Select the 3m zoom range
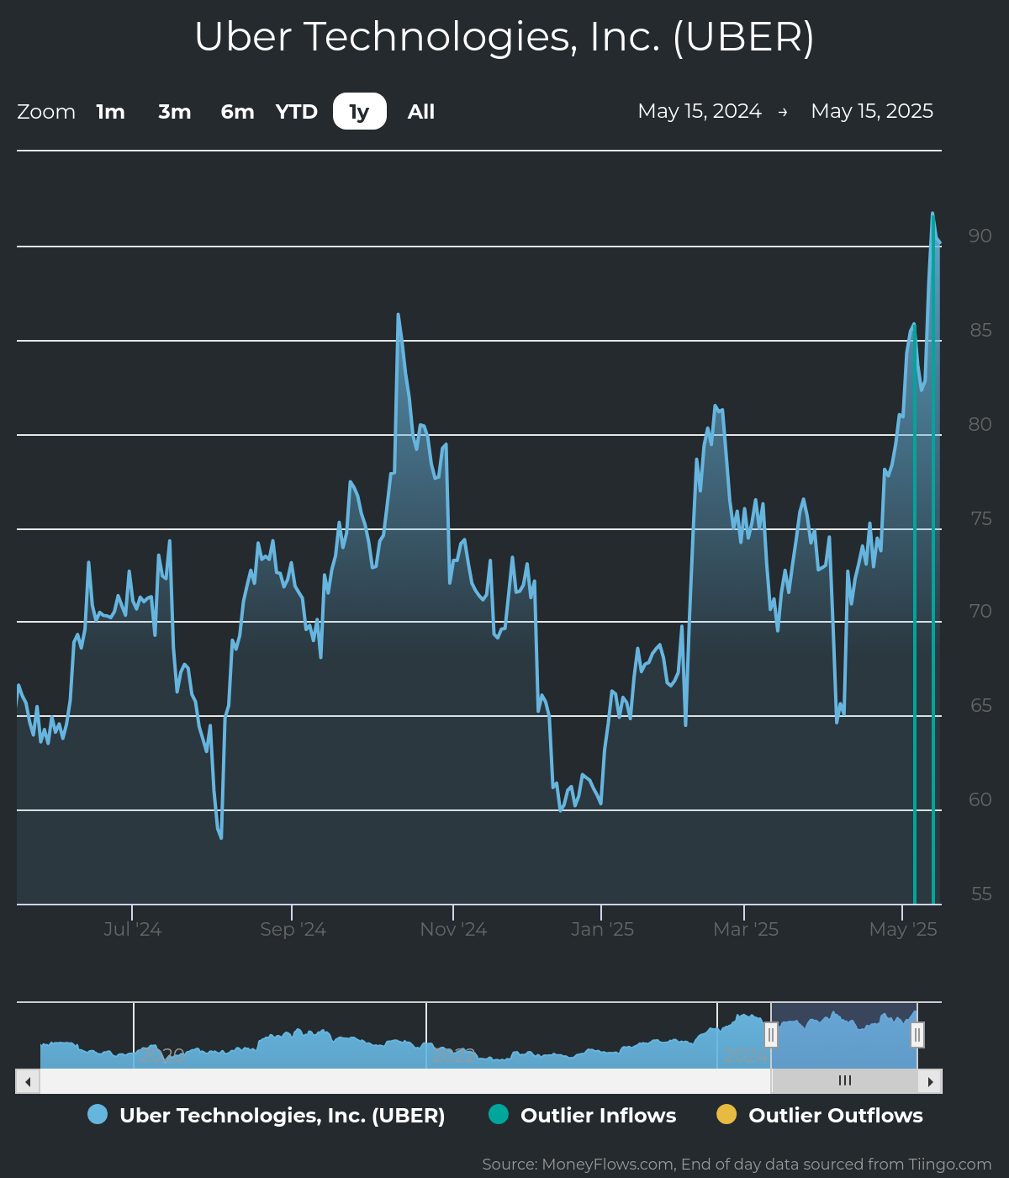Image resolution: width=1009 pixels, height=1178 pixels. pyautogui.click(x=175, y=111)
